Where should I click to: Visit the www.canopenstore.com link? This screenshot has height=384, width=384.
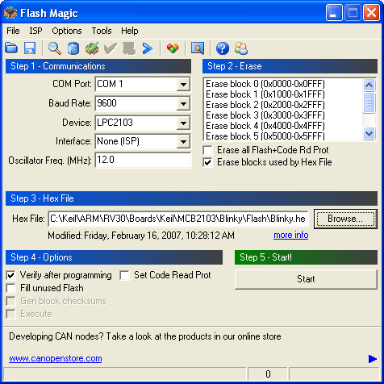pyautogui.click(x=56, y=358)
